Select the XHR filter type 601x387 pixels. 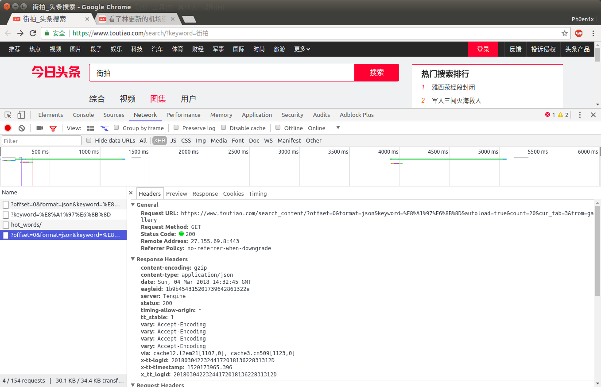point(159,140)
